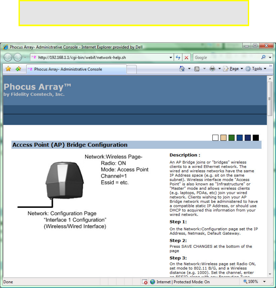This screenshot has width=276, height=288.
Task: Open a new blank tab
Action: [131, 70]
